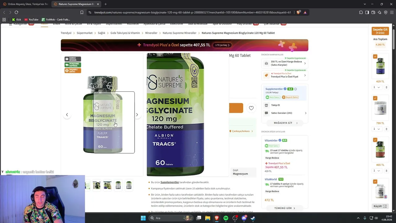Open the volume control in system tray
This screenshot has width=396, height=223.
(376, 218)
